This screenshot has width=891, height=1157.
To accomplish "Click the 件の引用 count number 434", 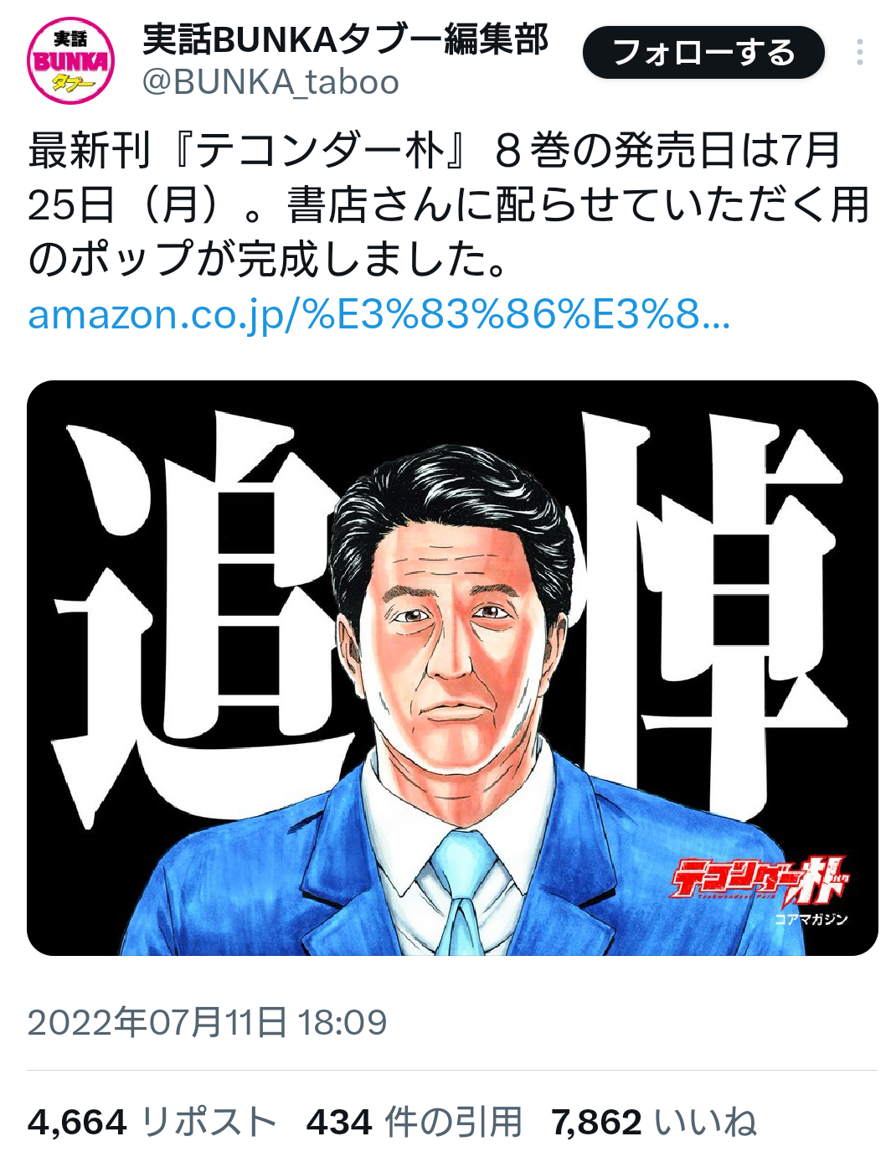I will (339, 1122).
